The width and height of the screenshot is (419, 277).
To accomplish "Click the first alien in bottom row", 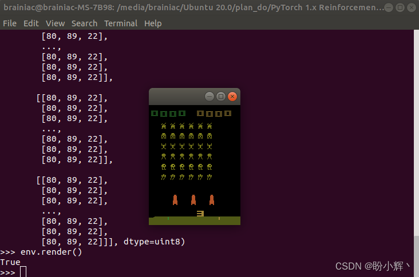I will coord(164,177).
